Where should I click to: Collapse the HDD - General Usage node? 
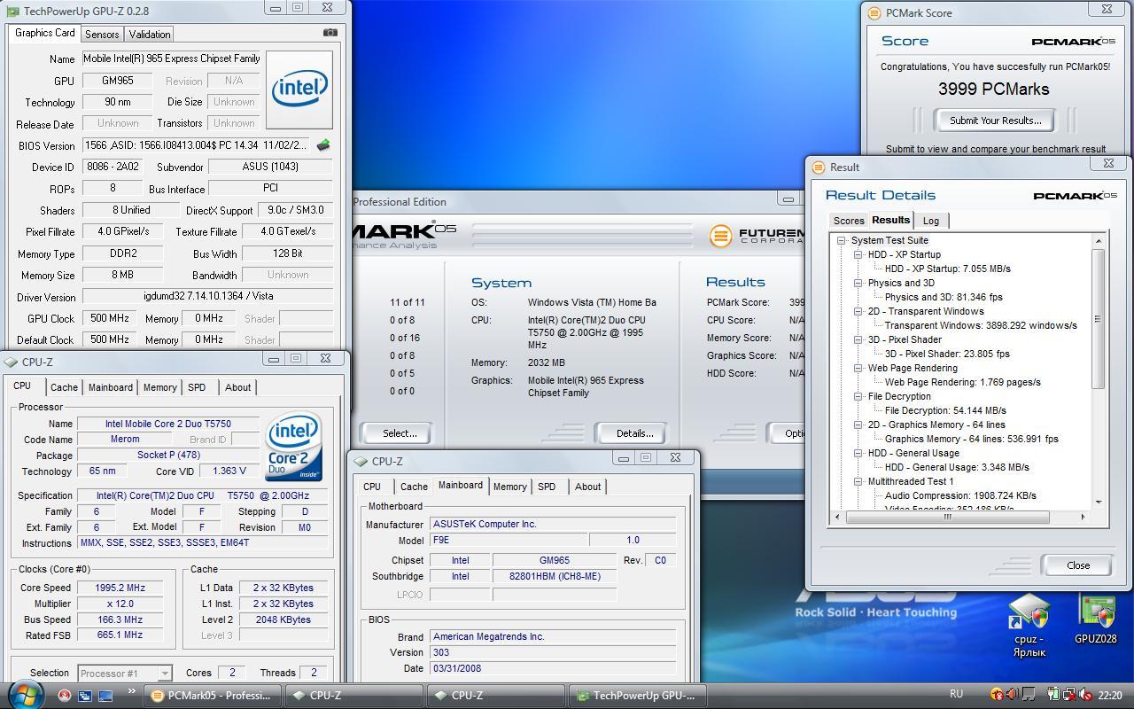click(858, 453)
